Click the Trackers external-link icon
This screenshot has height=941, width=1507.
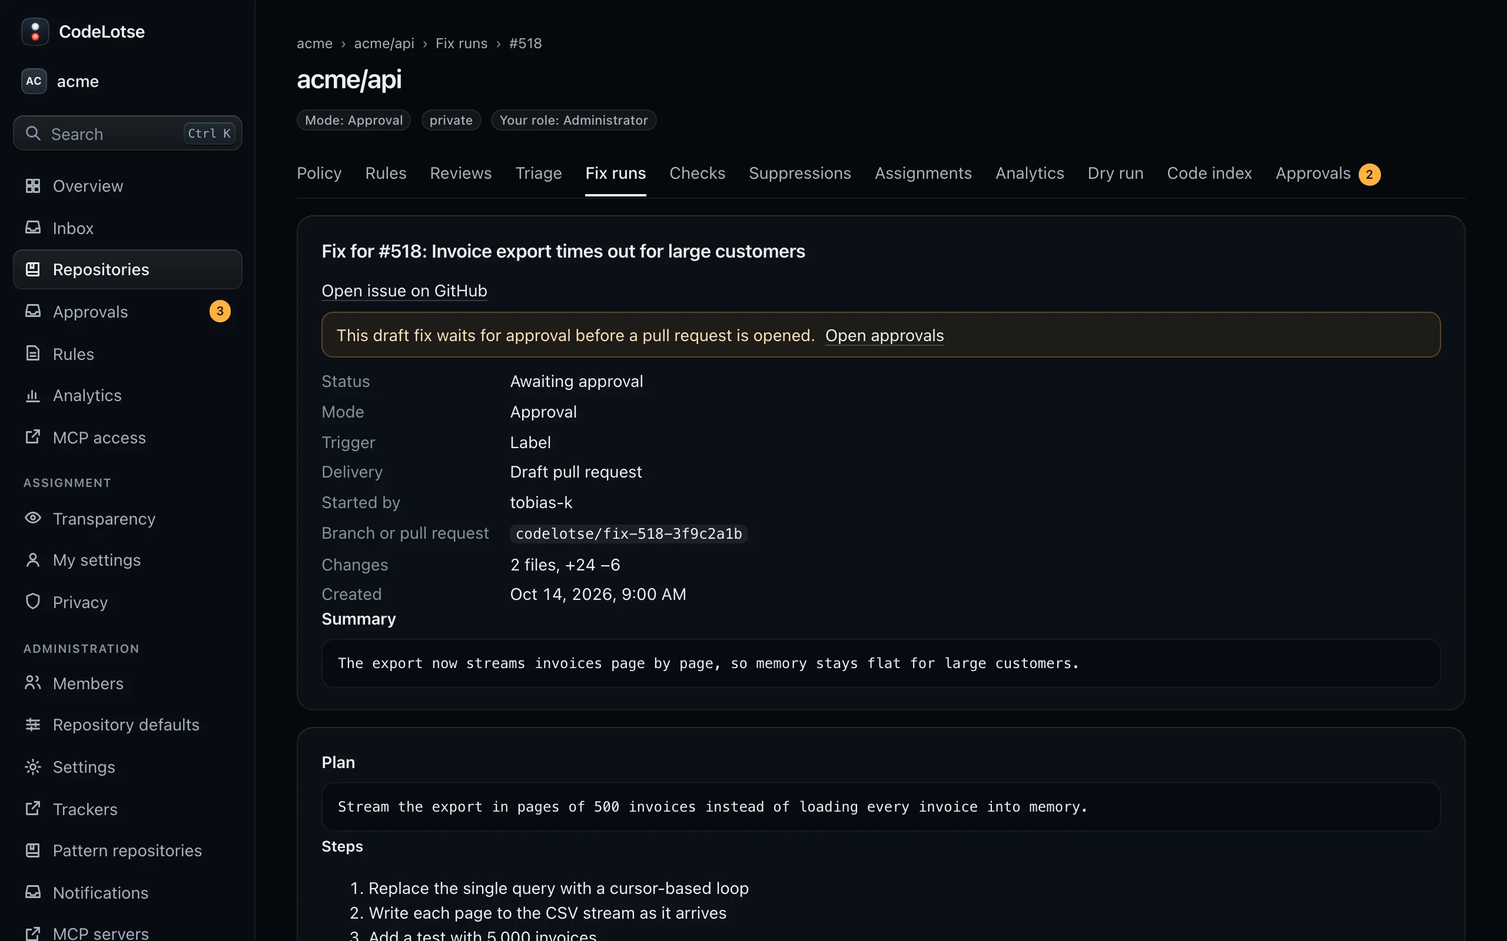[33, 809]
